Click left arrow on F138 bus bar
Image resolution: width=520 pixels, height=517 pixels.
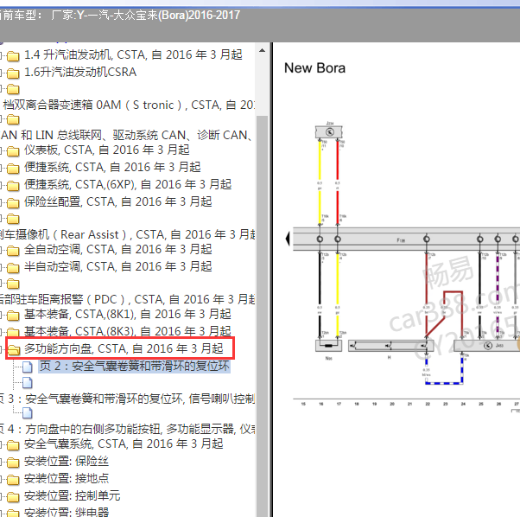click(x=288, y=239)
